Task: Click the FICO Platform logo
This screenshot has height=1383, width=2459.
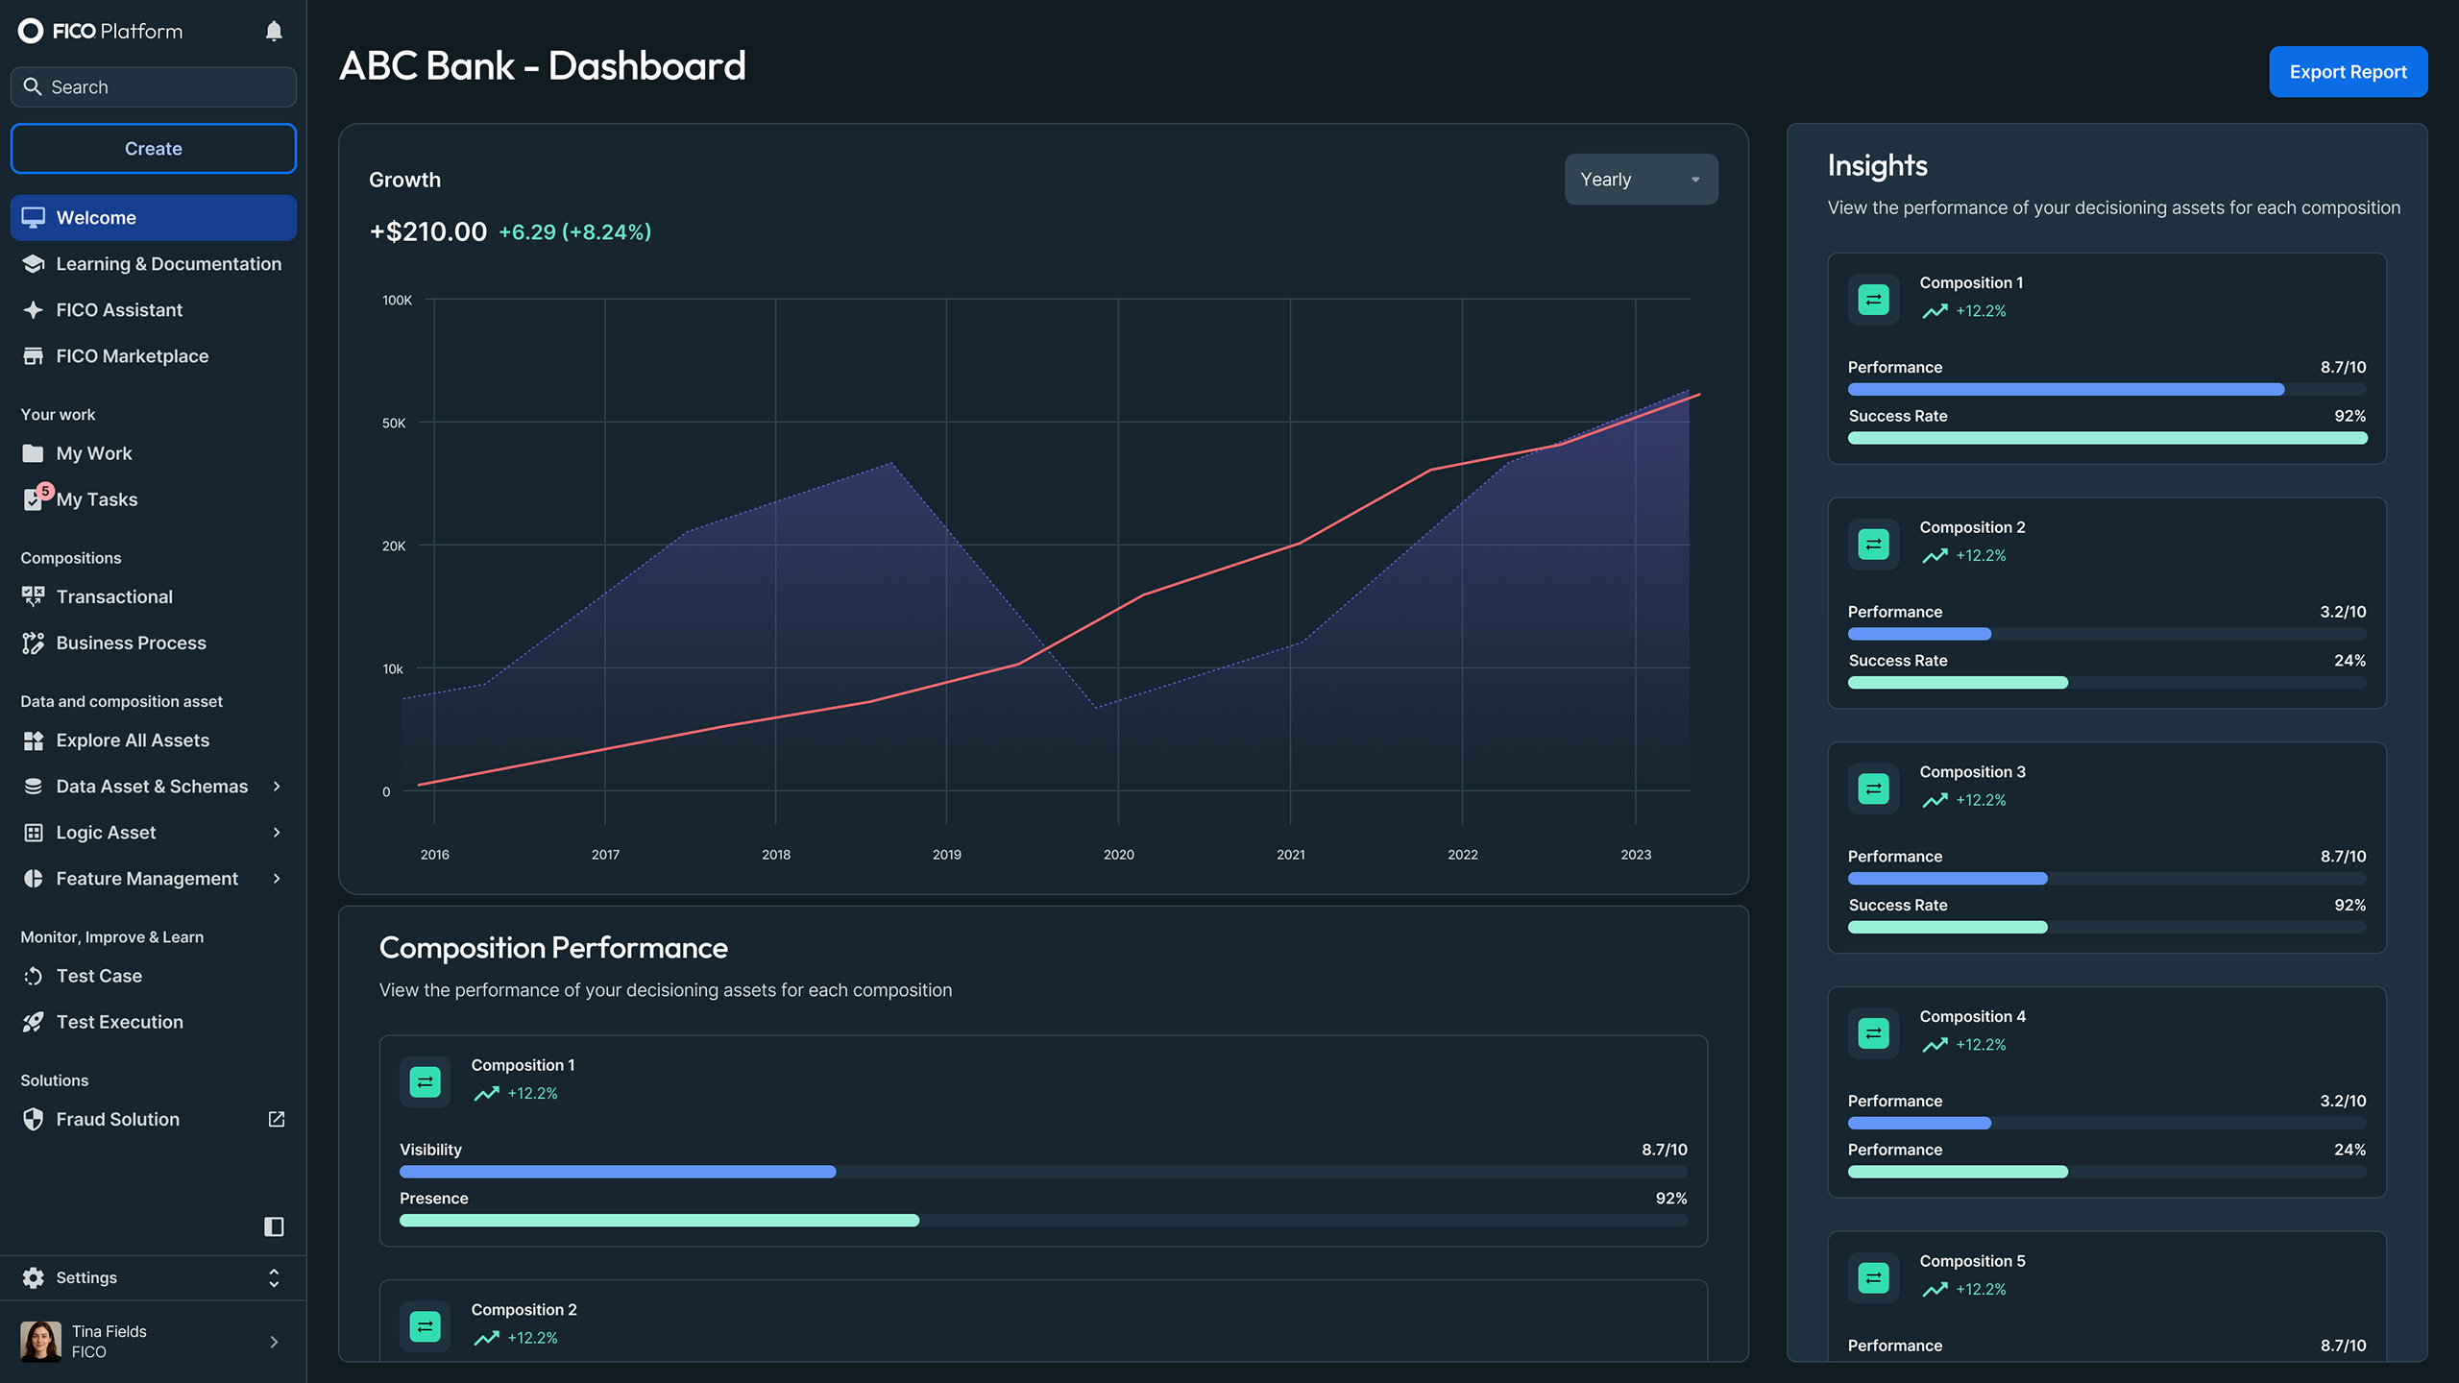Action: [100, 32]
